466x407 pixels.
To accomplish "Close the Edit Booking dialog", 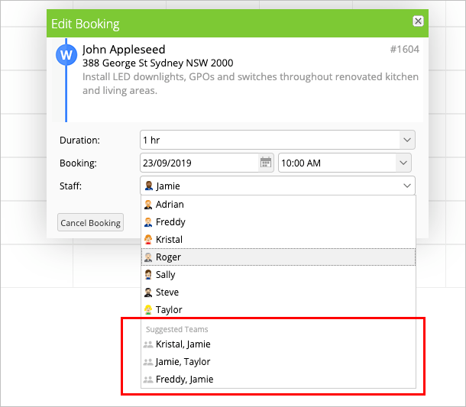I will pos(418,21).
